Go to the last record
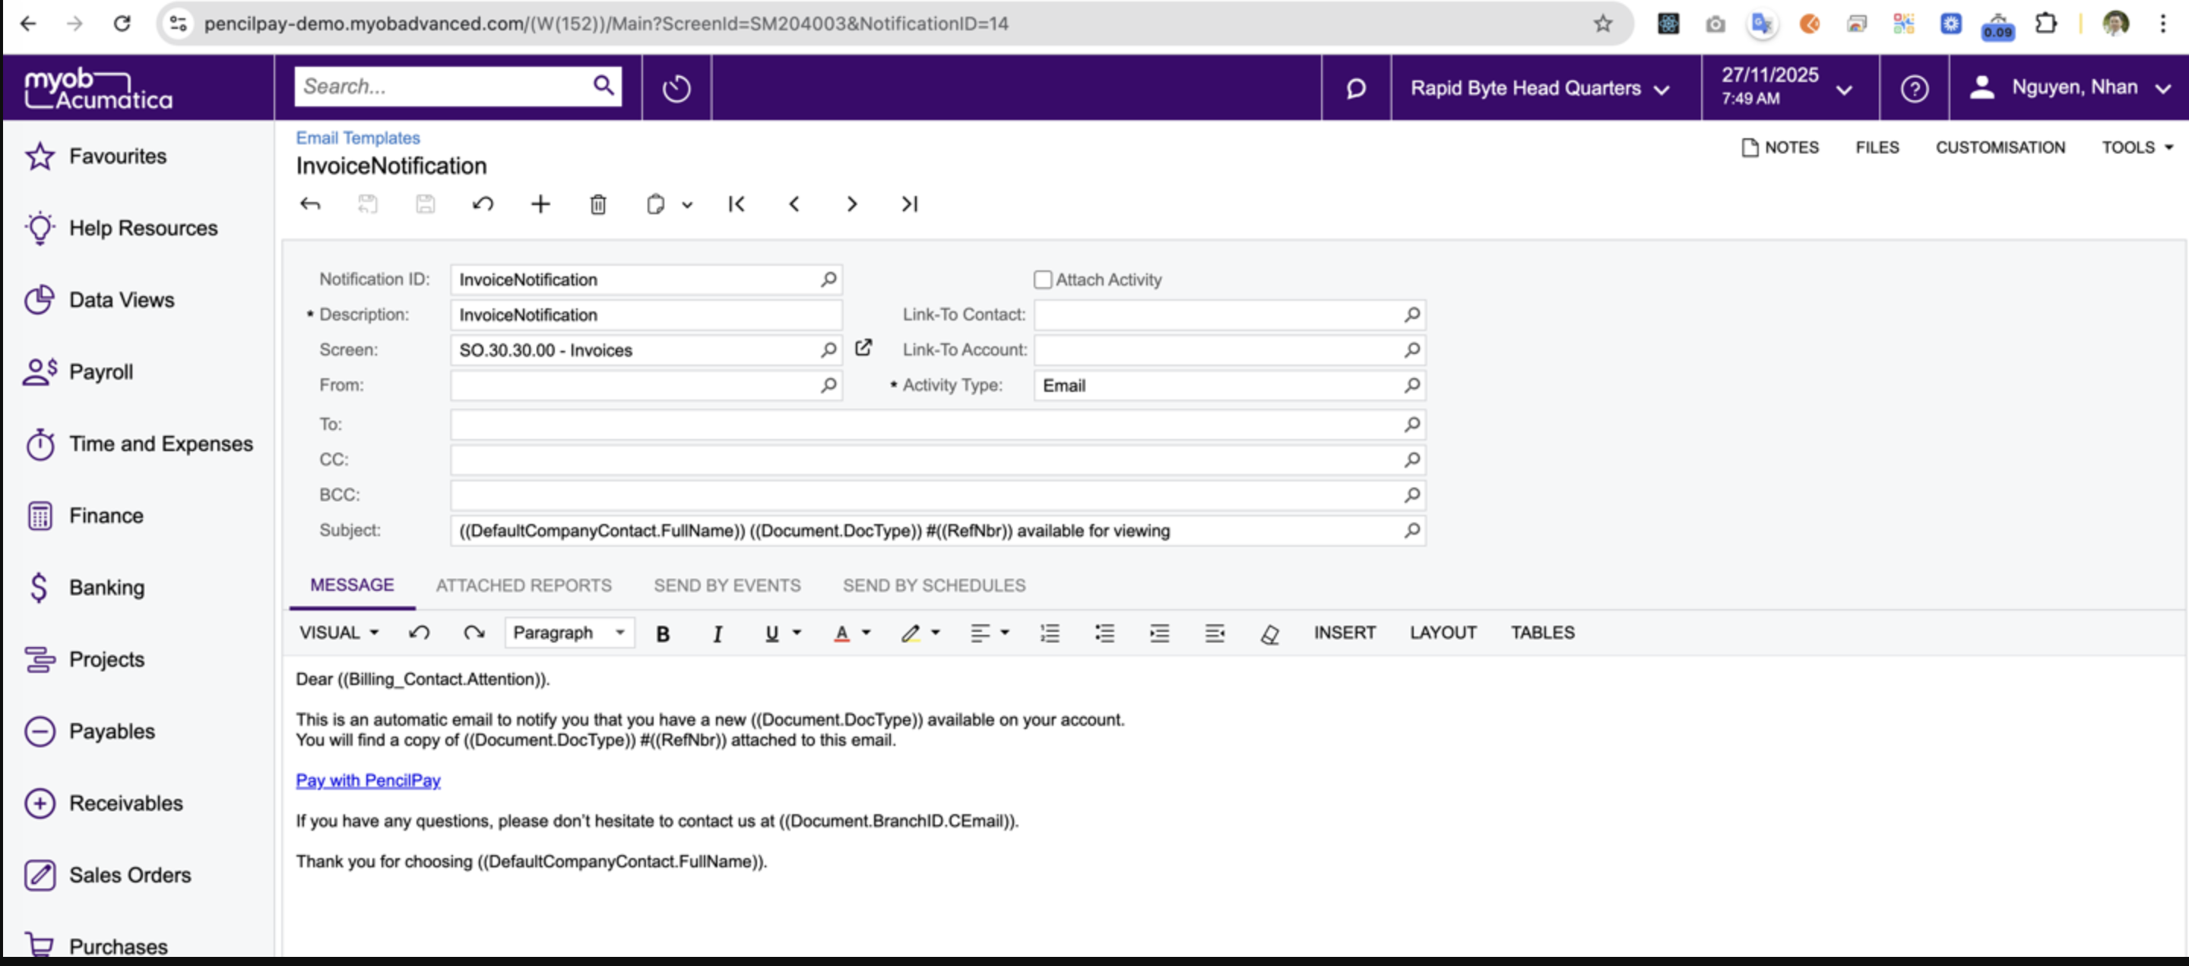Screen dimensions: 2189x966 click(x=909, y=204)
